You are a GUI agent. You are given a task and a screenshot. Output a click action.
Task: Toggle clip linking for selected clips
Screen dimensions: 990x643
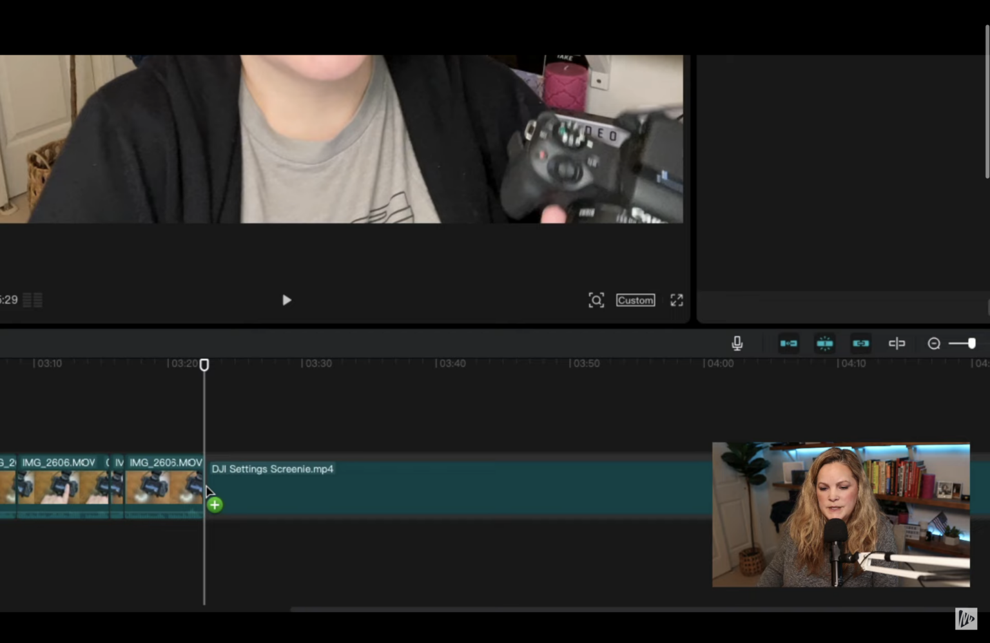point(861,343)
